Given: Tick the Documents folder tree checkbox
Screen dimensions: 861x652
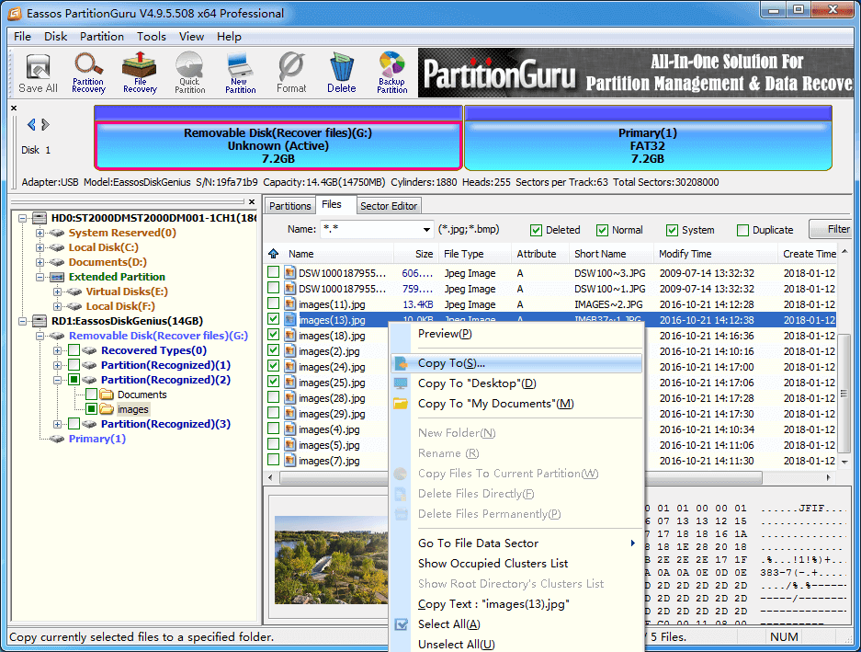Looking at the screenshot, I should 92,395.
